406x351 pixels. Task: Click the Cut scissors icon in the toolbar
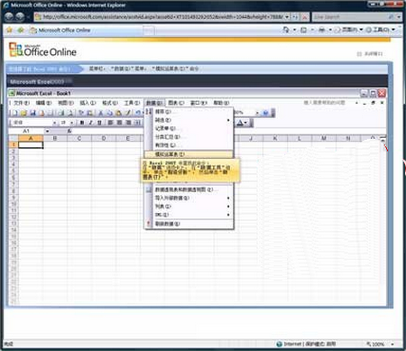pos(101,113)
